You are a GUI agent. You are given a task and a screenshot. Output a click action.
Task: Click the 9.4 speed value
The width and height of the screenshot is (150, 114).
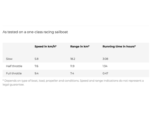click(x=36, y=73)
